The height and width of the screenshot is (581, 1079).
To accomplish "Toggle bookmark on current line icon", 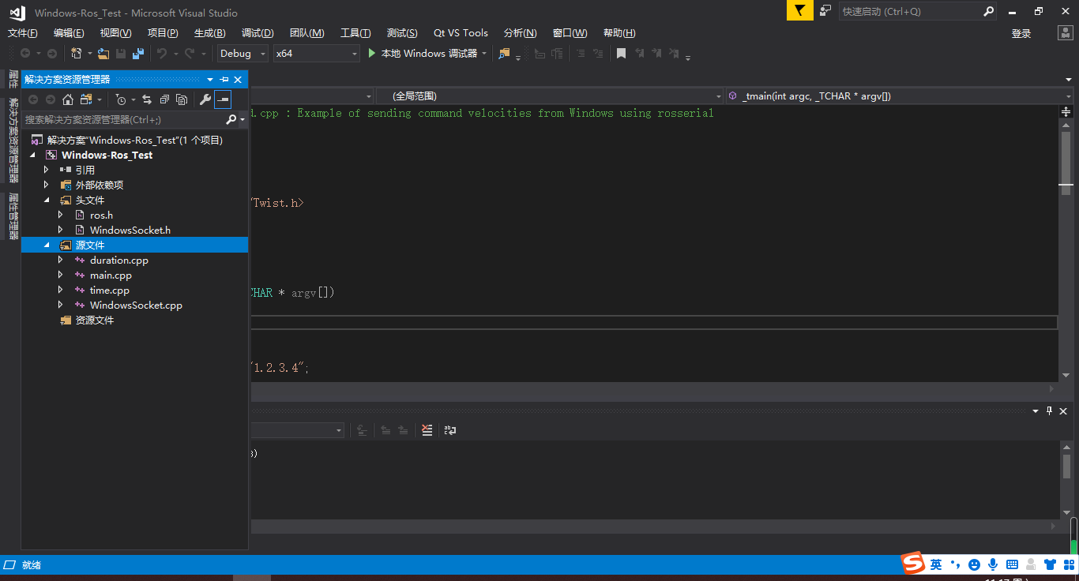I will coord(622,54).
